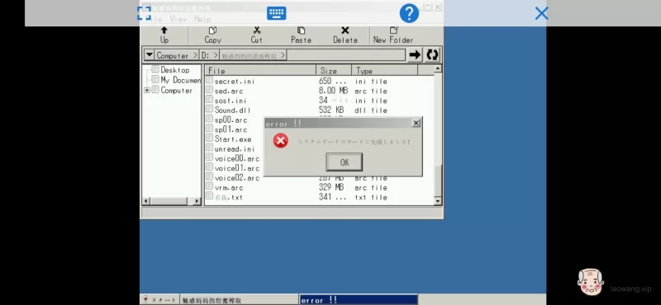Close the session with the blue X
Screen dimensions: 661x305
point(541,13)
